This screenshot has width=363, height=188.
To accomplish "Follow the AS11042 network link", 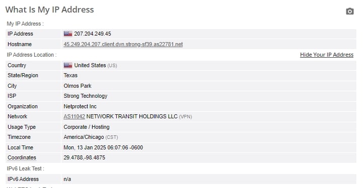I will pyautogui.click(x=75, y=117).
